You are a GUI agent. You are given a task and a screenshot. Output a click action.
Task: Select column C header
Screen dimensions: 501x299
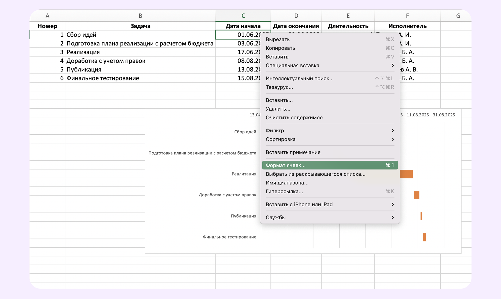pos(243,16)
